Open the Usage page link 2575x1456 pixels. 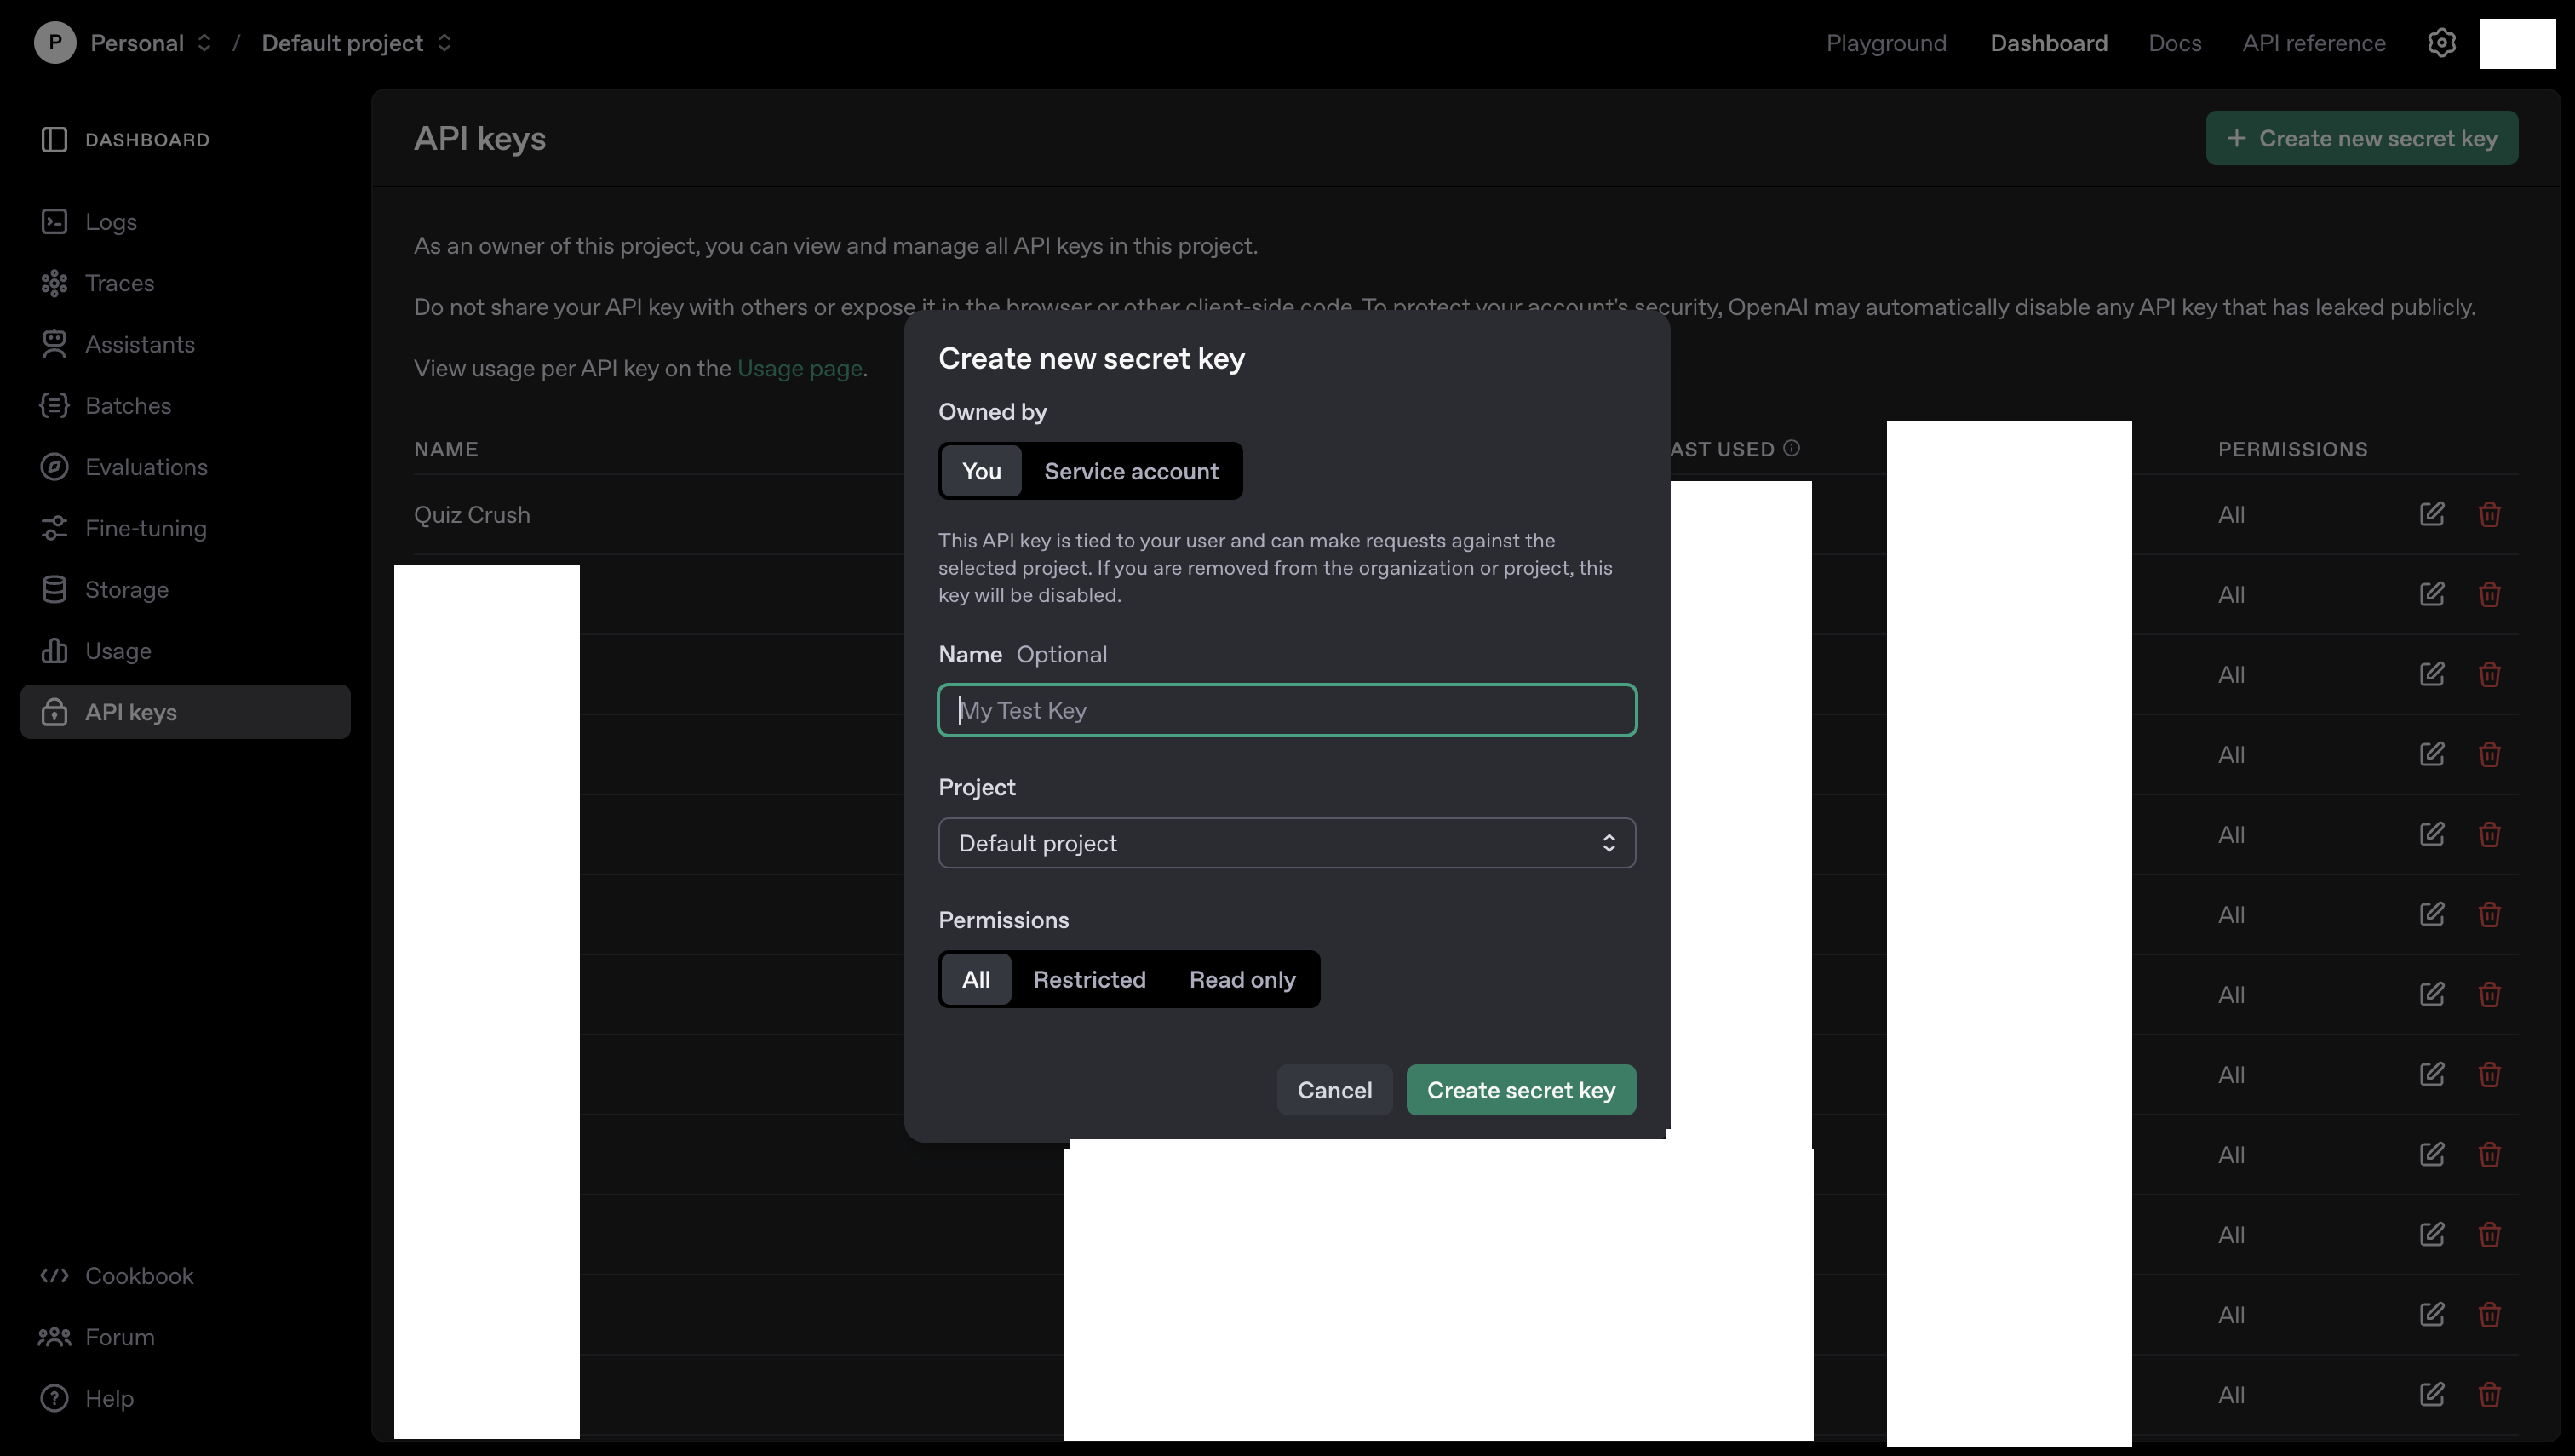pos(798,368)
